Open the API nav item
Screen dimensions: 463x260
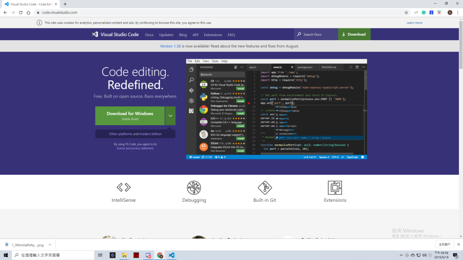[x=195, y=35]
